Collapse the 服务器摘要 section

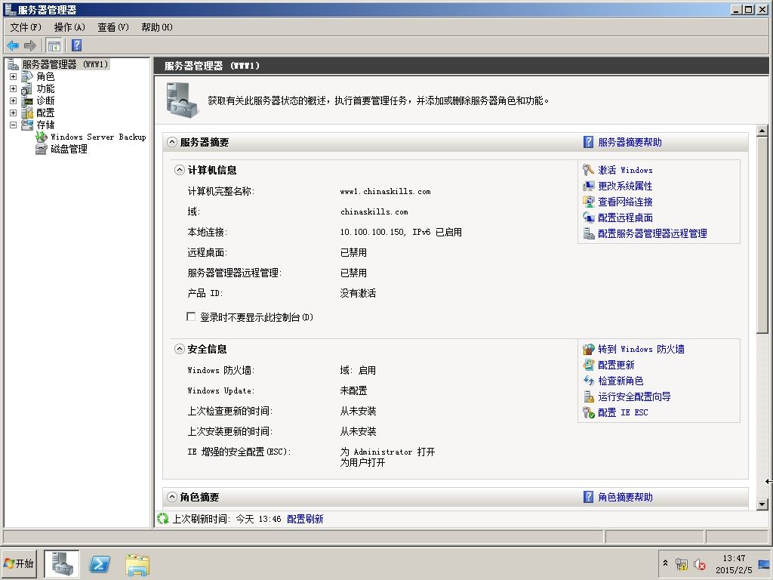[171, 142]
